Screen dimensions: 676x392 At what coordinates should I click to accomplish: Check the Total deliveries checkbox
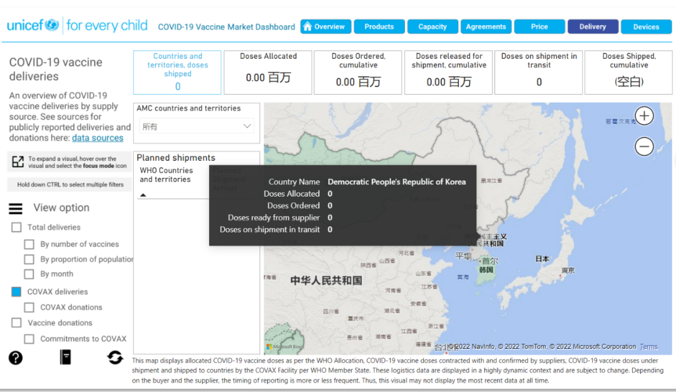17,228
